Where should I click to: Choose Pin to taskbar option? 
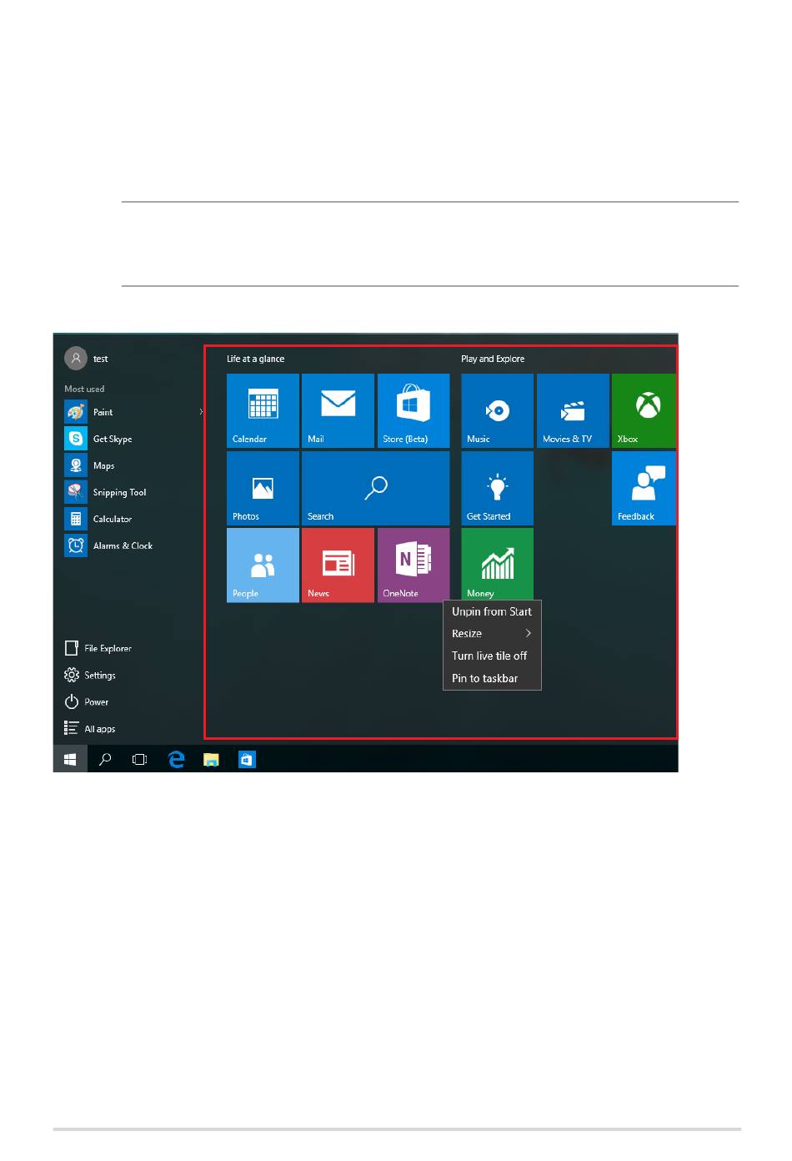coord(484,679)
